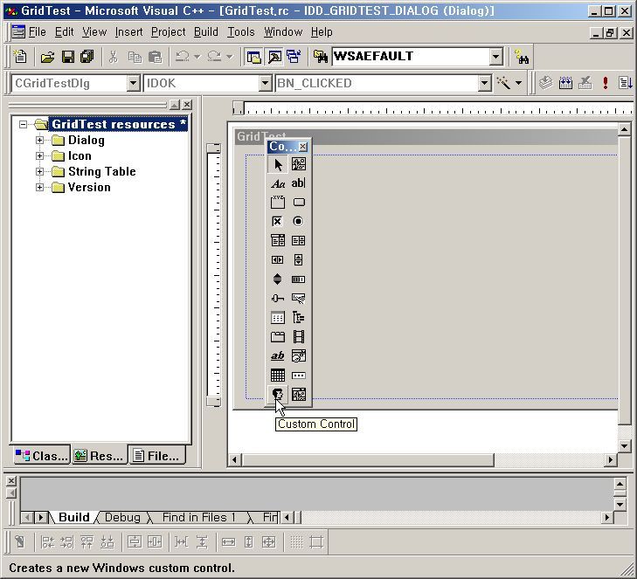This screenshot has width=637, height=579.
Task: Select the Group Box control tool
Action: [277, 203]
